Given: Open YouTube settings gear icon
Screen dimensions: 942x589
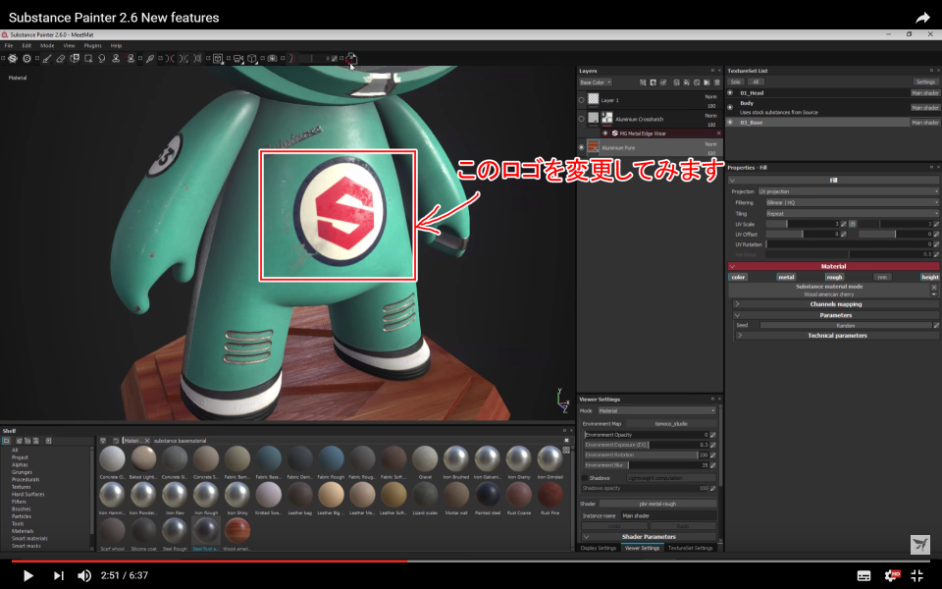Looking at the screenshot, I should [891, 575].
